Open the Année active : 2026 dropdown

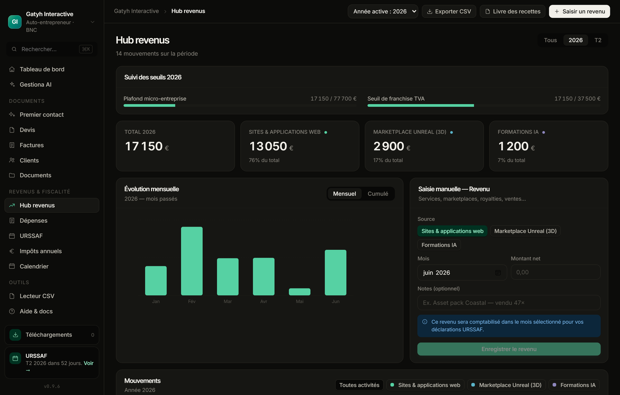click(383, 11)
